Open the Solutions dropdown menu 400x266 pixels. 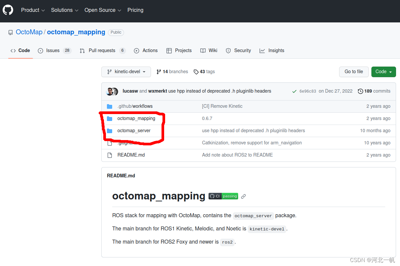point(64,10)
